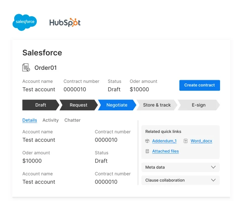
Task: Open the Addendum_1 link
Action: pos(164,141)
